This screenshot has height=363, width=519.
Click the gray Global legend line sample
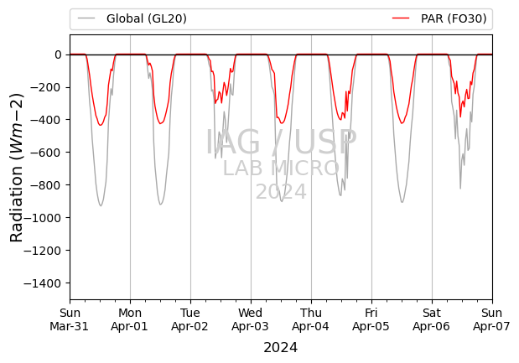tap(86, 18)
